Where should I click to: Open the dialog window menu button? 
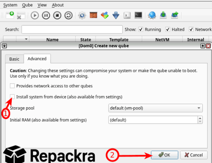(x=4, y=46)
